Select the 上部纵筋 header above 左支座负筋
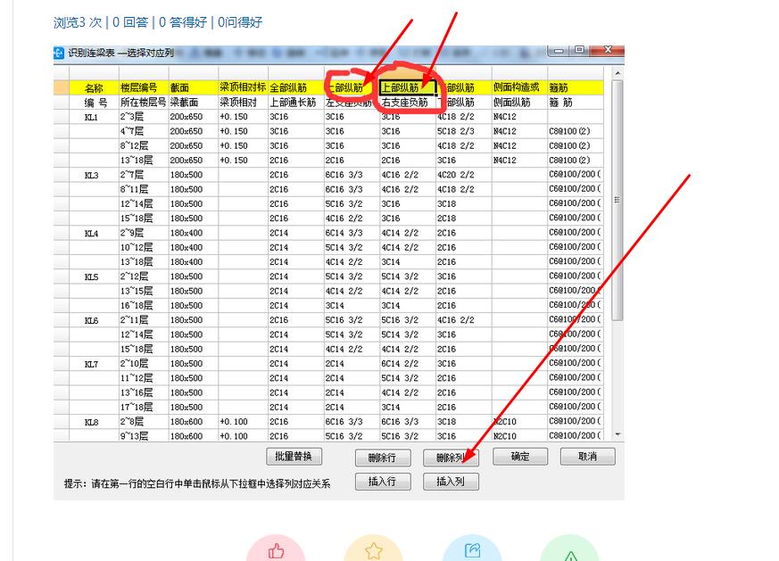The width and height of the screenshot is (779, 561). coord(352,88)
